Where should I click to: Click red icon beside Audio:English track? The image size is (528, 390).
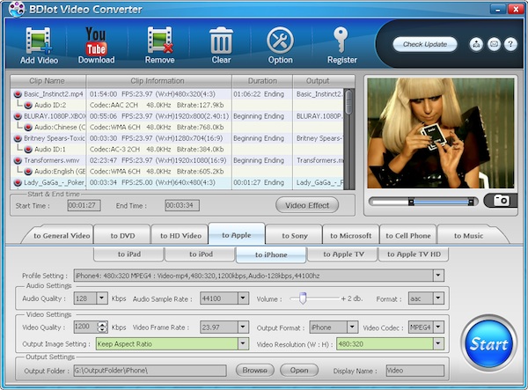pos(28,172)
